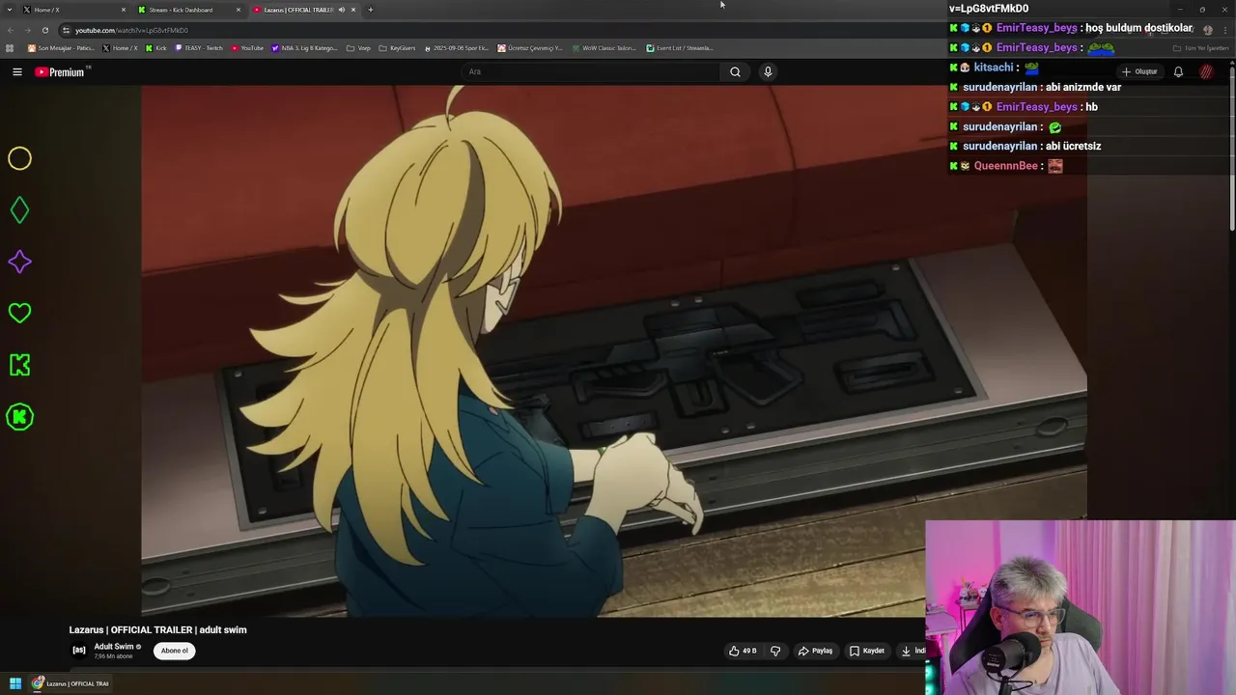
Task: Click the Adult Swim channel avatar
Action: 79,650
